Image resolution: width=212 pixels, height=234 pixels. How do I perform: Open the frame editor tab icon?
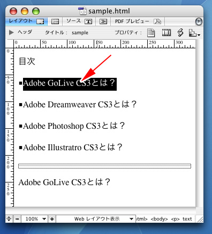[x=55, y=21]
